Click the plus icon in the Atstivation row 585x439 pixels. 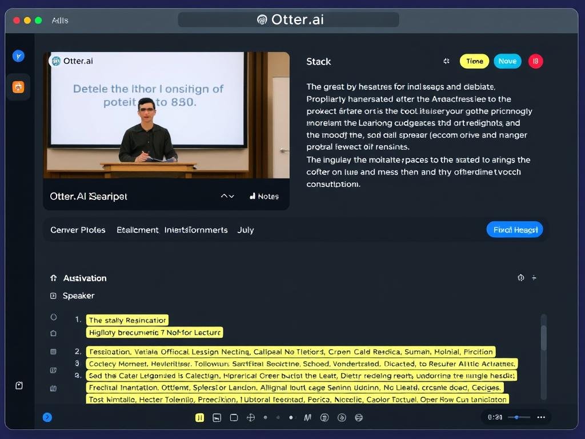tap(534, 277)
